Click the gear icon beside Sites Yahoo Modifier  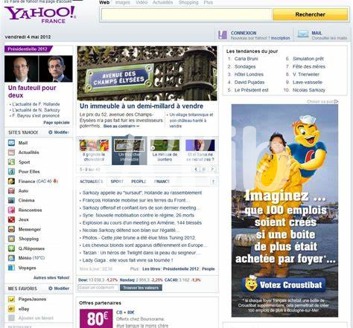point(51,132)
